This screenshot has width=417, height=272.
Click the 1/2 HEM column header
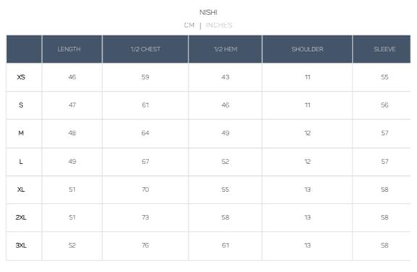pos(226,49)
